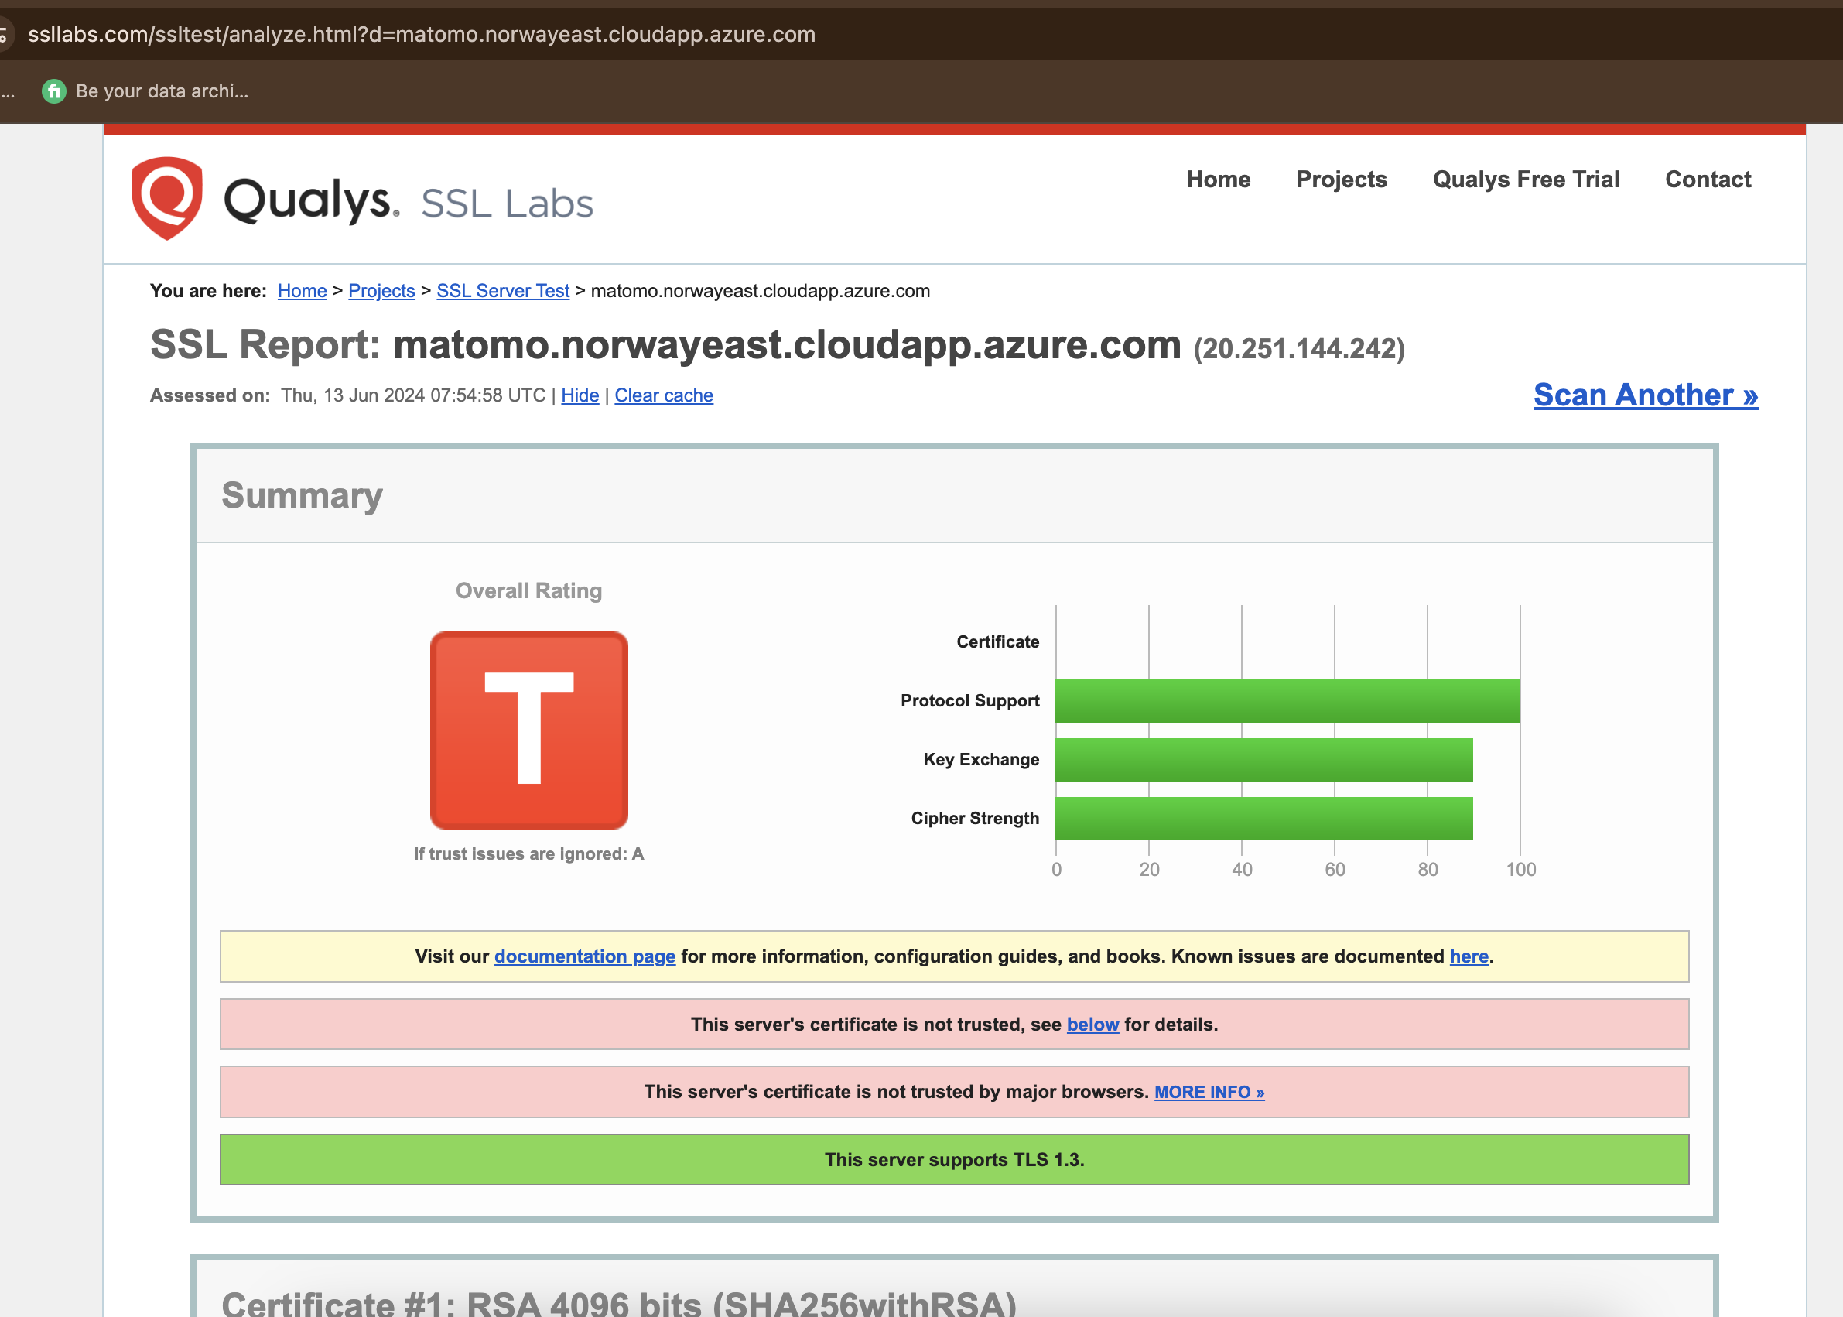
Task: Click the browser address bar URL
Action: click(422, 35)
